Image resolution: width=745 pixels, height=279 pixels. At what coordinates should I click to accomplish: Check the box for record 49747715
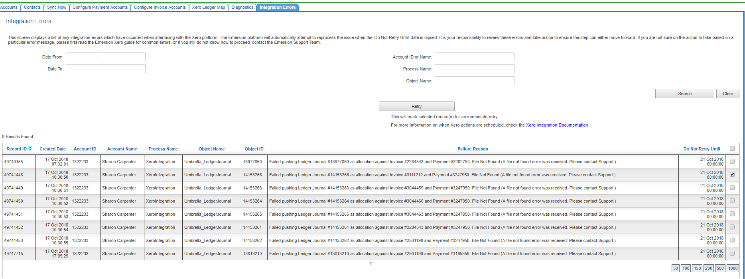coord(732,253)
